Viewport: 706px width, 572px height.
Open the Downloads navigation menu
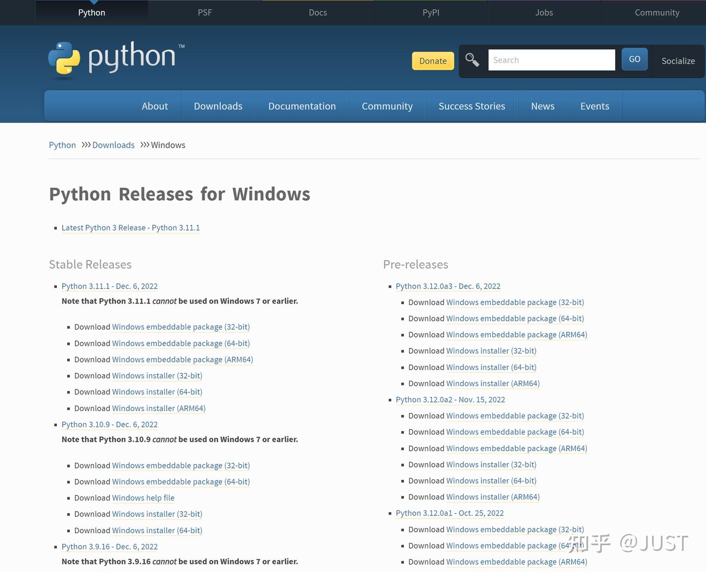(218, 106)
